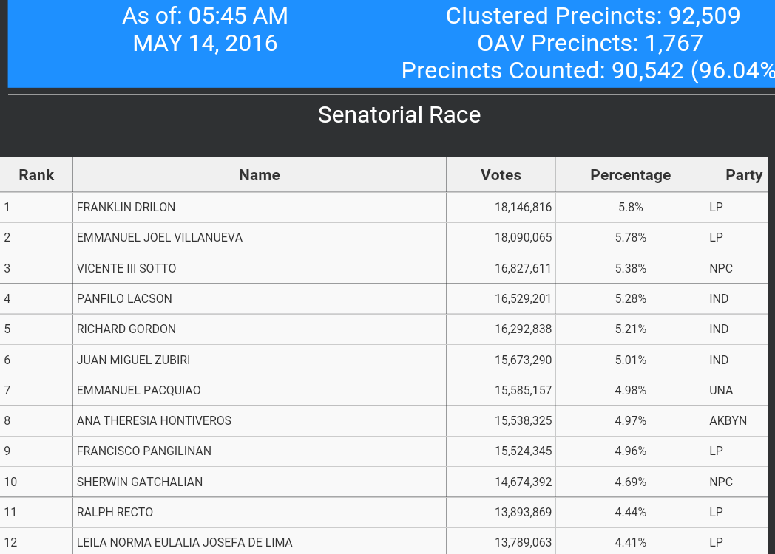
Task: Click the Votes column header
Action: click(501, 175)
